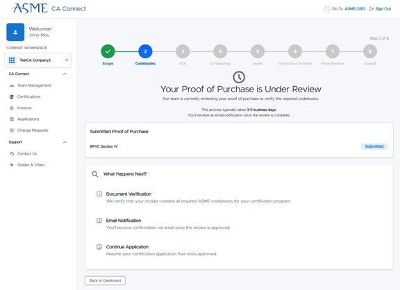Click step 5 Audit circle
400x290 pixels.
coord(258,51)
